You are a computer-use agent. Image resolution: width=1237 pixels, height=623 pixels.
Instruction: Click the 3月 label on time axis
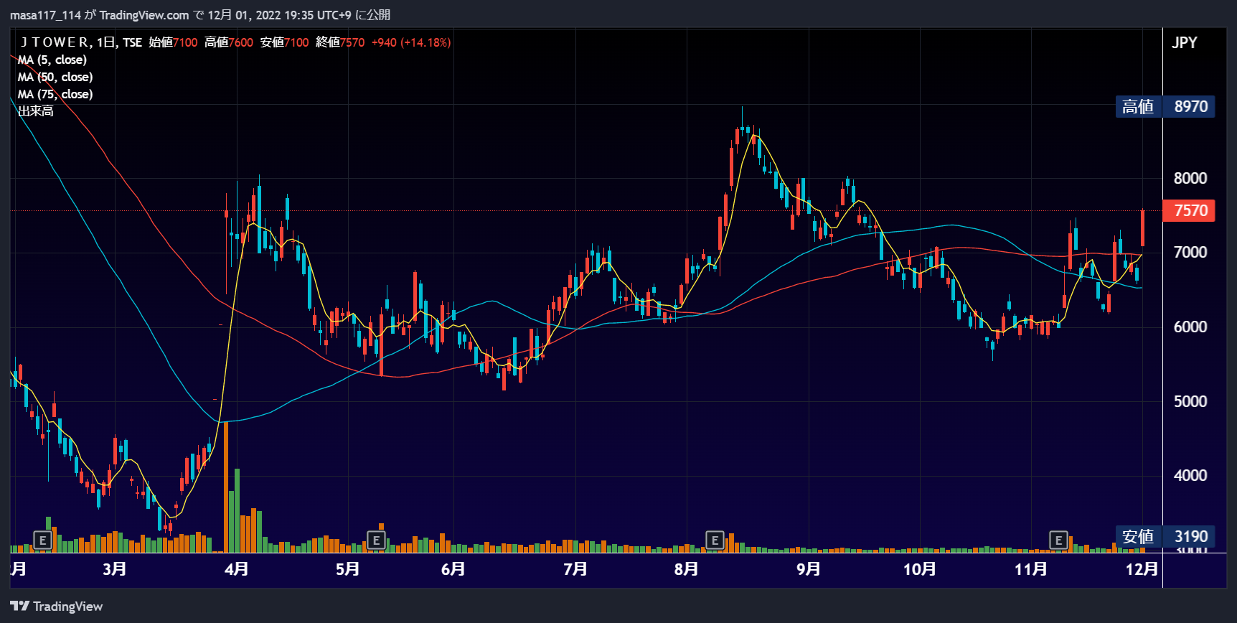click(115, 569)
